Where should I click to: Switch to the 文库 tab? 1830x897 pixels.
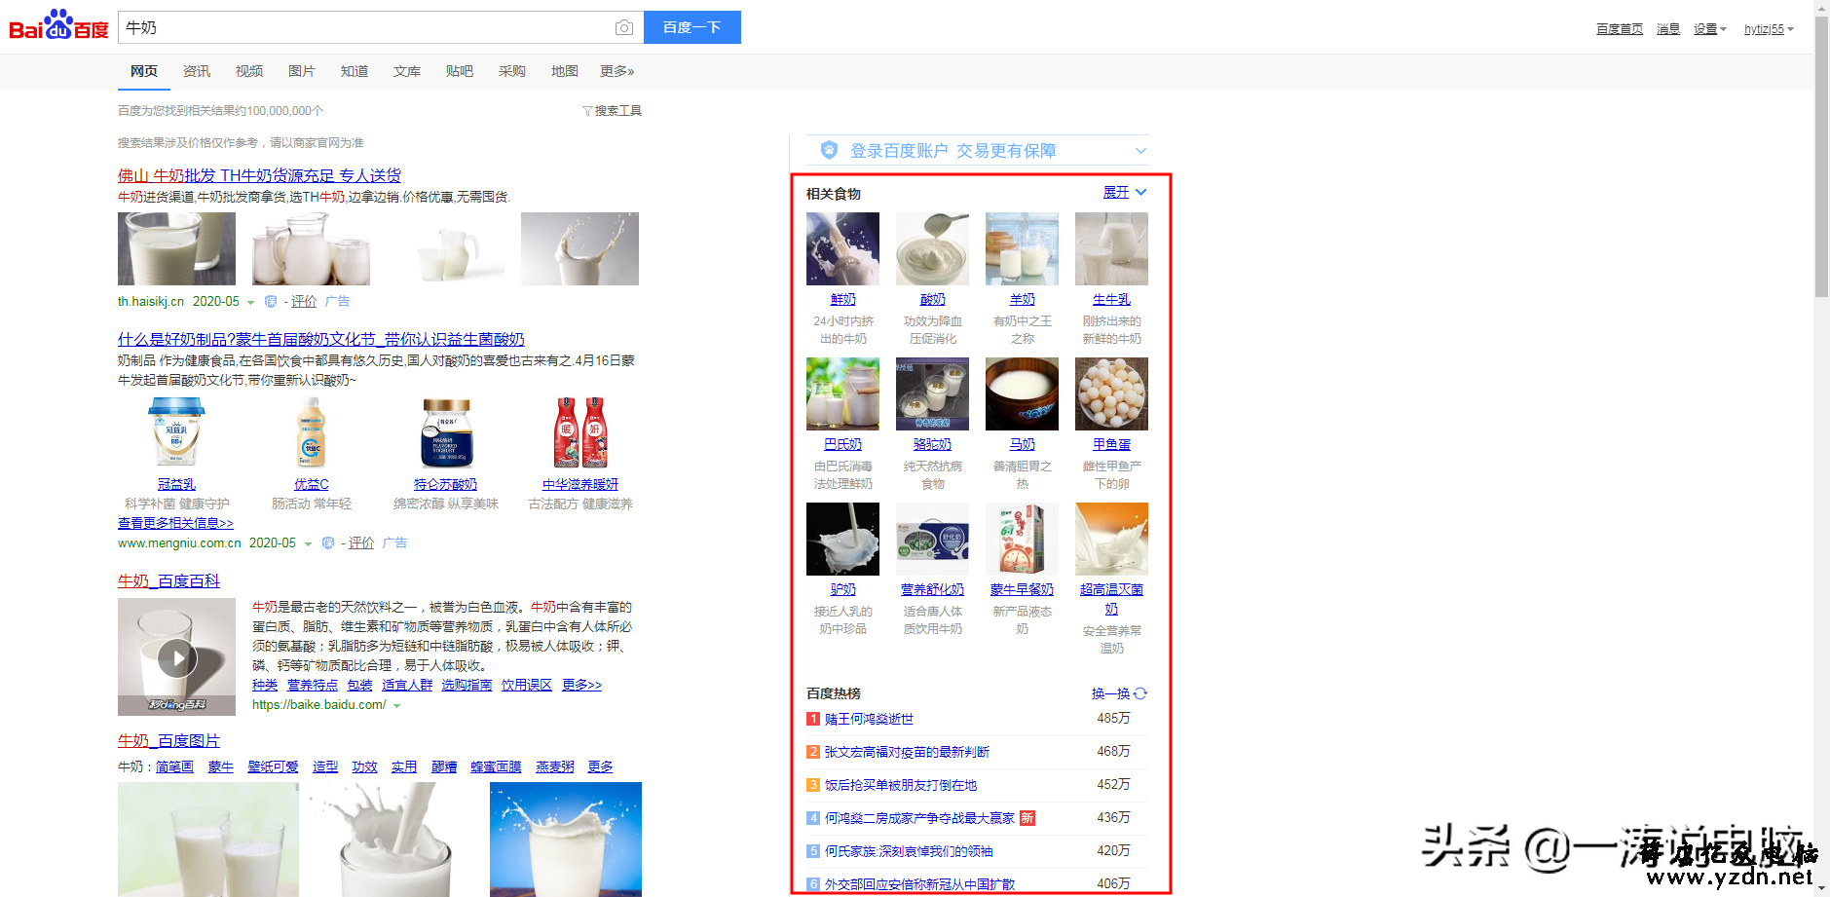tap(407, 71)
